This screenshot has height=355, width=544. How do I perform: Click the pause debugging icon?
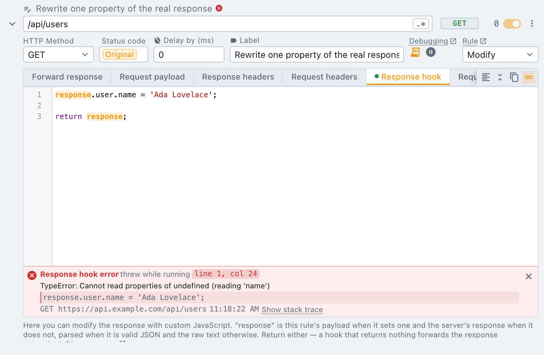pos(431,52)
